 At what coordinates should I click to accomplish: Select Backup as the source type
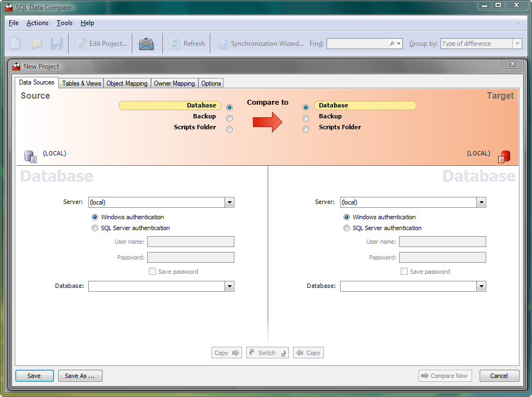pyautogui.click(x=229, y=118)
